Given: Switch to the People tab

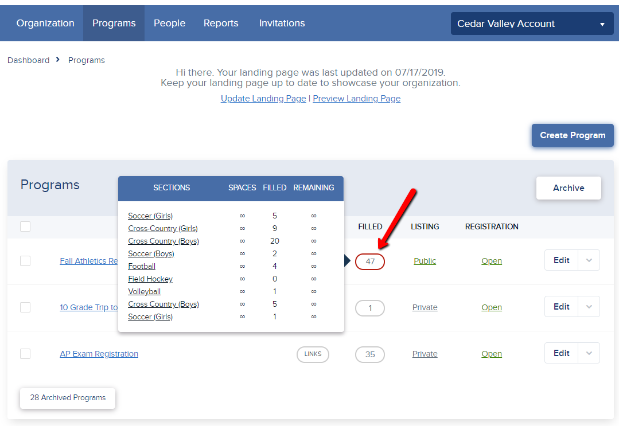Looking at the screenshot, I should 169,23.
